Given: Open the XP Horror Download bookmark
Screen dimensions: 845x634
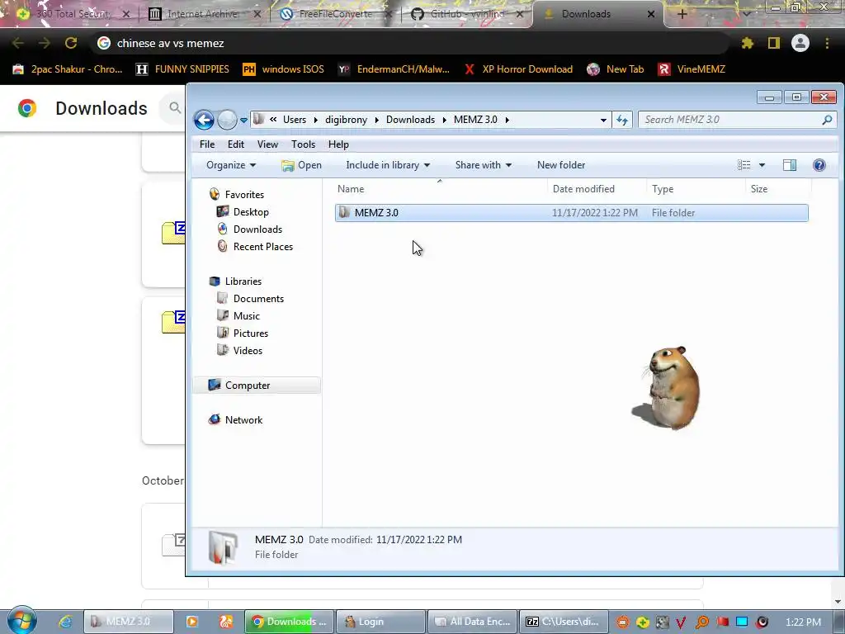Looking at the screenshot, I should [518, 69].
